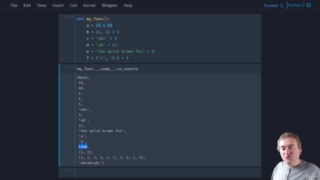Click the empty bottom code cell

point(168,172)
